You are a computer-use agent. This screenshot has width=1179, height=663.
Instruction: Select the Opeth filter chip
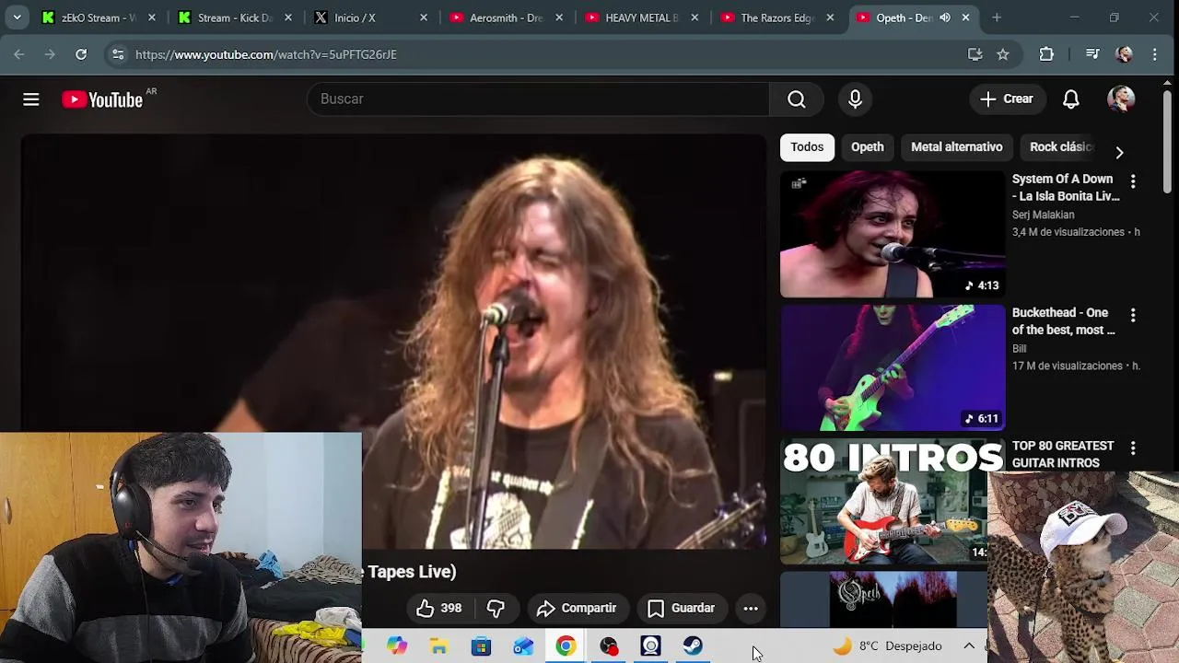click(x=867, y=147)
